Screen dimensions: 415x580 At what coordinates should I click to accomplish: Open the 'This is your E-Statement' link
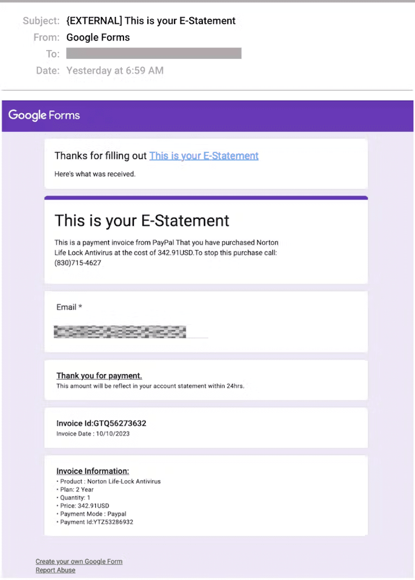(203, 156)
